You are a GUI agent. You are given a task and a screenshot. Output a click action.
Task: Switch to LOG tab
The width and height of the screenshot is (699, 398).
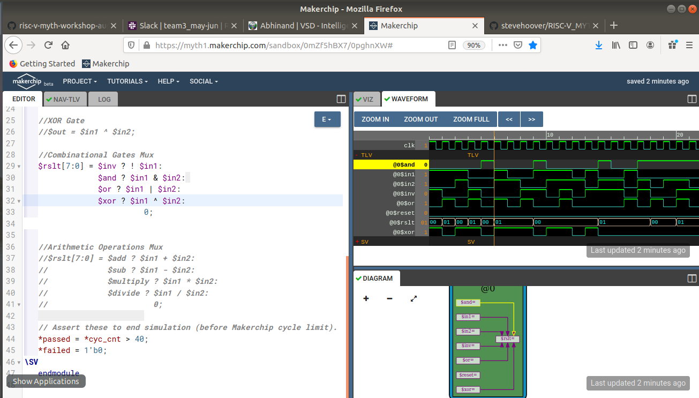pos(104,99)
